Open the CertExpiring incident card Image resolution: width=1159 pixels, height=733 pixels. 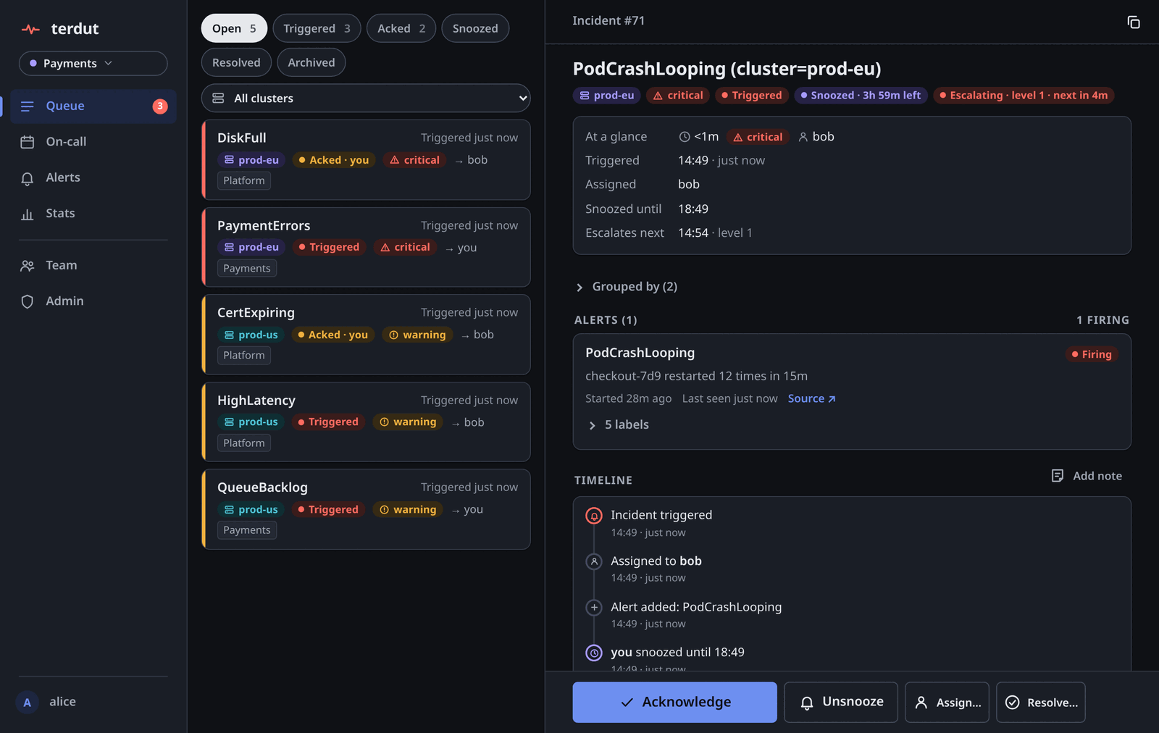(x=366, y=335)
